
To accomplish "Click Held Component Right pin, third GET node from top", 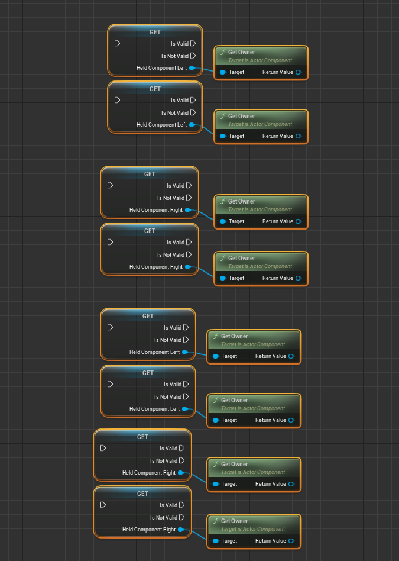I will coord(188,210).
